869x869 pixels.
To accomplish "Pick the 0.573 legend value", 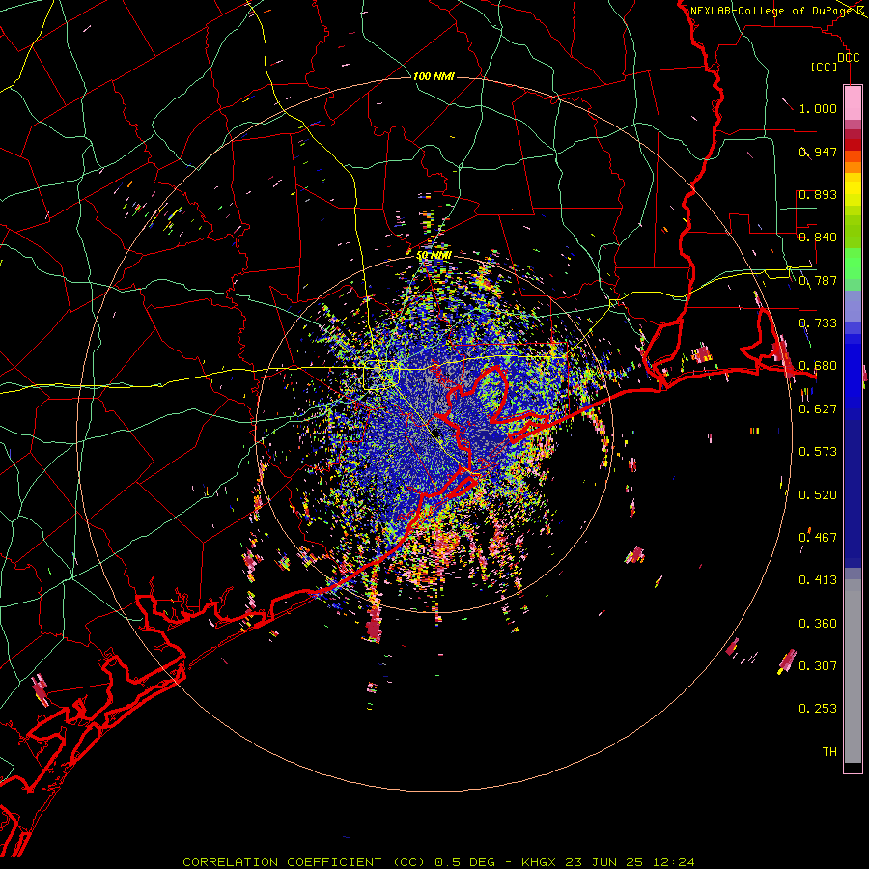I will [x=818, y=452].
